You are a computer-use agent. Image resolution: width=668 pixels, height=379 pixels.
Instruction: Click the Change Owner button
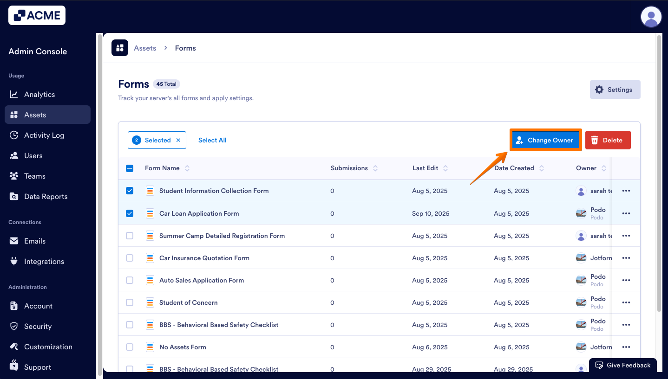click(546, 140)
